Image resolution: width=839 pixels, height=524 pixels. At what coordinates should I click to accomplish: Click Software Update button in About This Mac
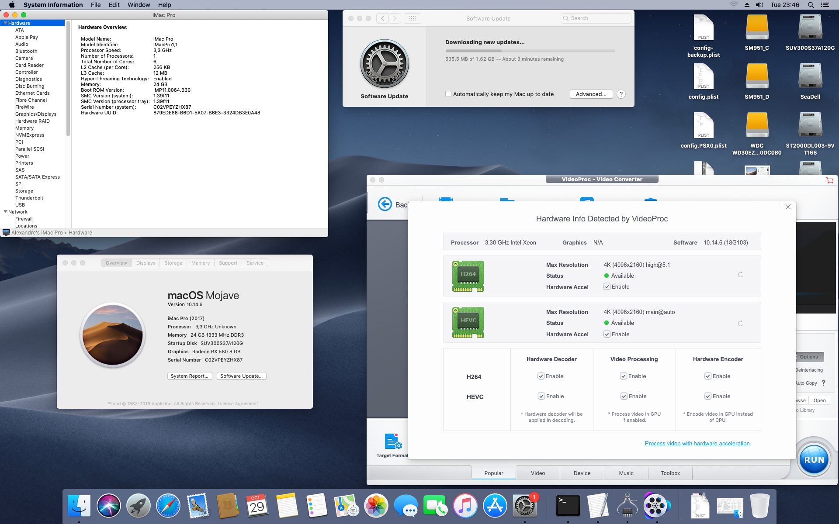pos(242,376)
